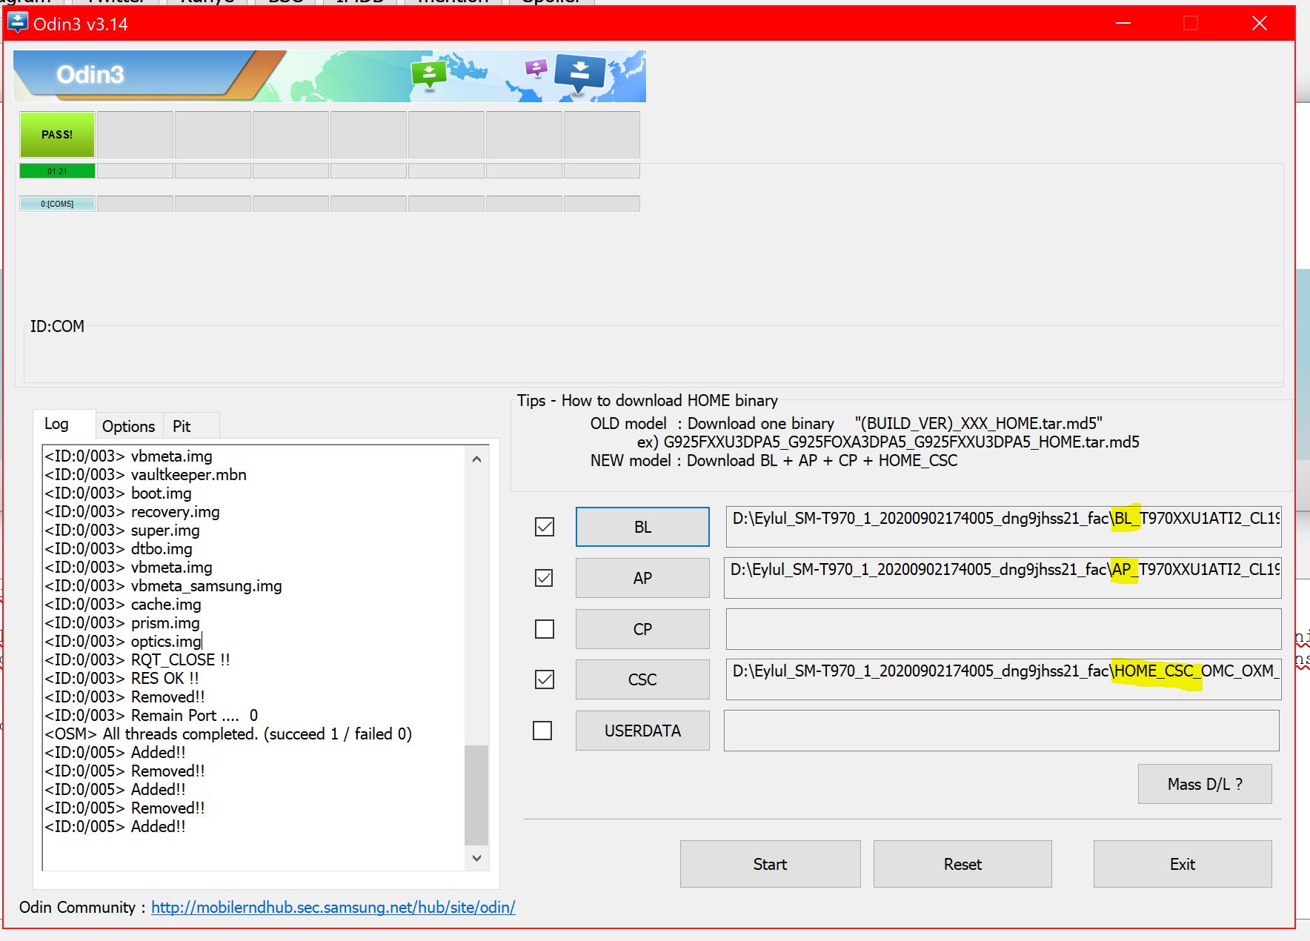Viewport: 1310px width, 941px height.
Task: Click the Odin3 app icon in title bar
Action: pos(16,23)
